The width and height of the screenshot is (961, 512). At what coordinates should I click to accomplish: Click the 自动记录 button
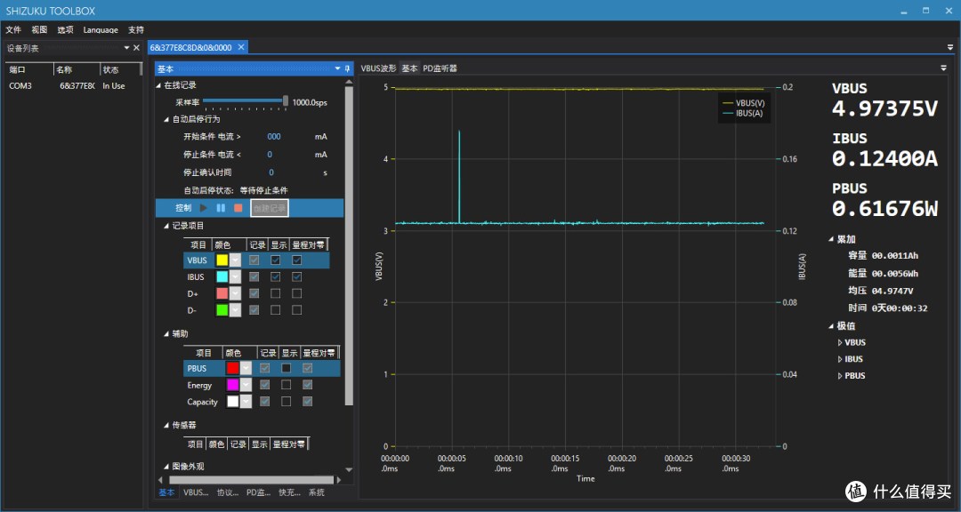point(270,208)
